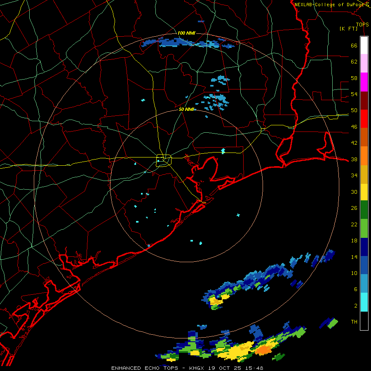This screenshot has height=371, width=371.
Task: Pick the maroon swatch on the color scale
Action: [364, 100]
